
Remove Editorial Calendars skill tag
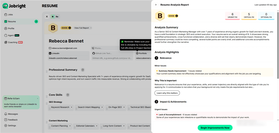(x=97, y=126)
